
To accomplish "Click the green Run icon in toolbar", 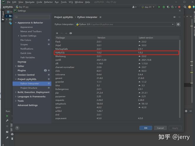I will point(159,7).
